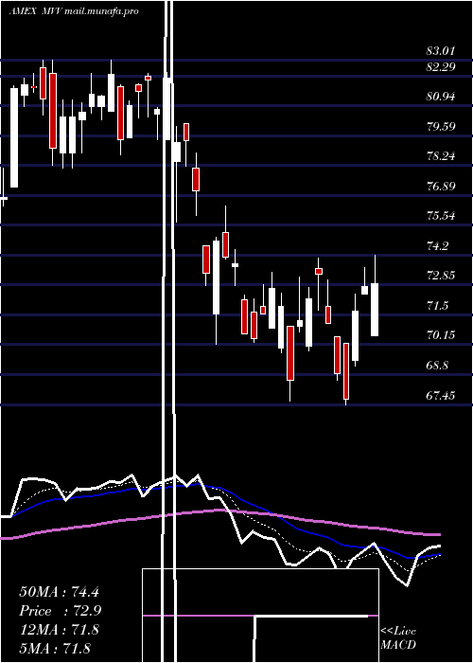473x663 pixels.
Task: Click the 70.15 price level label
Action: [x=441, y=335]
